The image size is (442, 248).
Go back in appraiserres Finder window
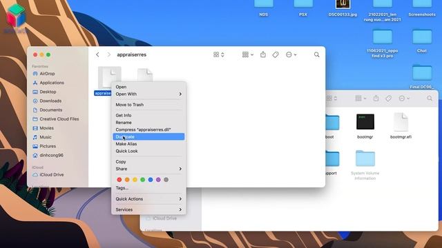point(97,54)
